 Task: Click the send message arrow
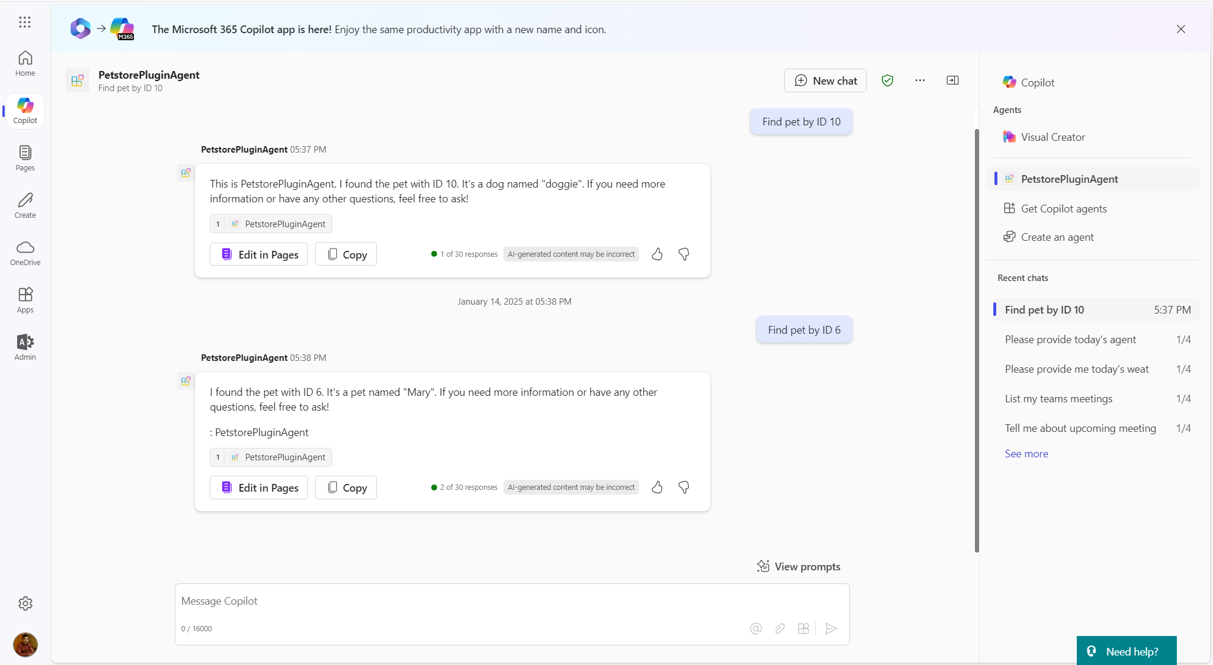831,628
